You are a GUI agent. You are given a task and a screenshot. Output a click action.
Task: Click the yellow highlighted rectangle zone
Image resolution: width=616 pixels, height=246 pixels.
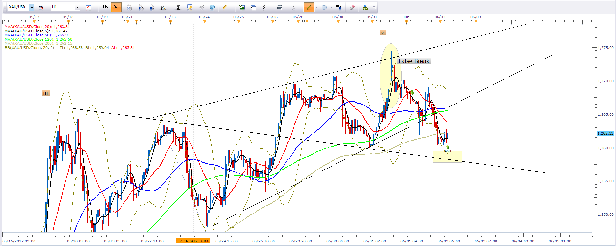pos(447,157)
